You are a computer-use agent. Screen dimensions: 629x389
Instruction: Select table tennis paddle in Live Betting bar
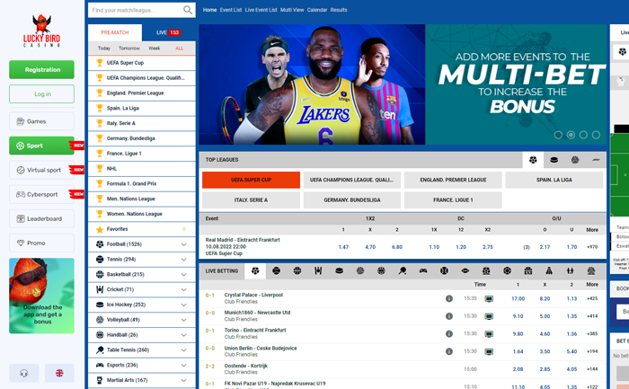pyautogui.click(x=403, y=271)
